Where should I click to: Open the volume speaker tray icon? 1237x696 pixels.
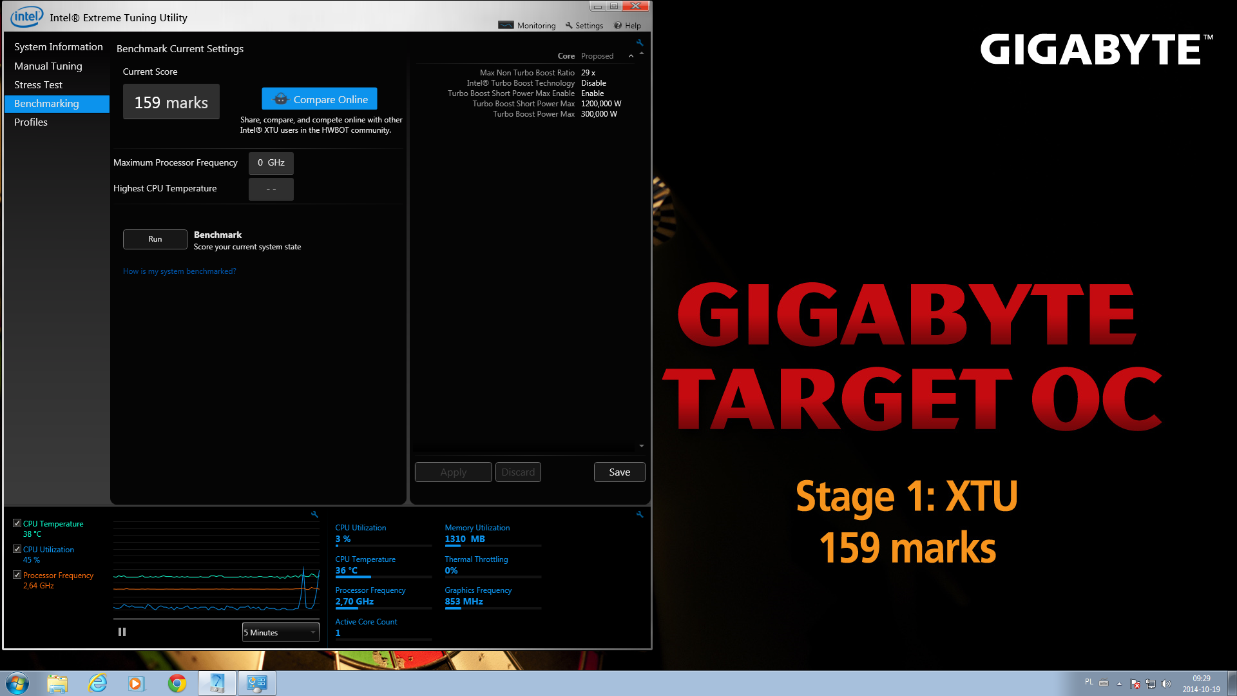point(1165,684)
